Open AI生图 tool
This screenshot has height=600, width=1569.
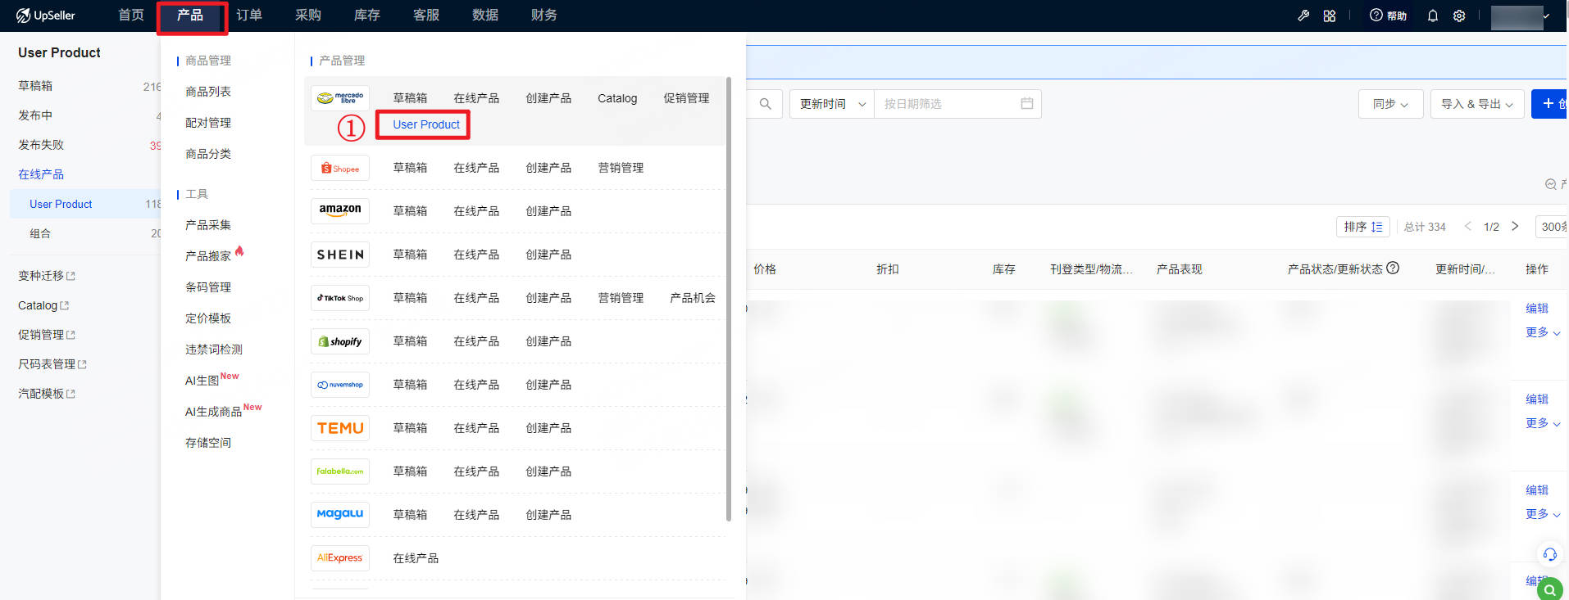pos(202,381)
